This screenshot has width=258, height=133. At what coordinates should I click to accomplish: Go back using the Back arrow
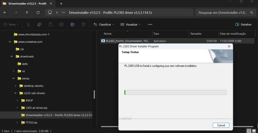[5, 13]
